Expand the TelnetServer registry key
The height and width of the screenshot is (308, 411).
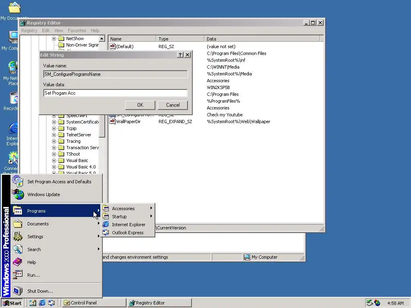(x=54, y=135)
